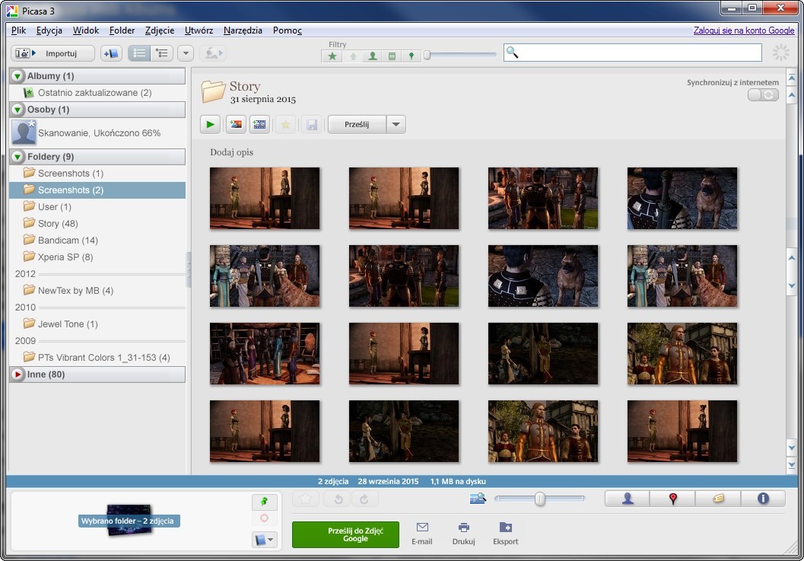The width and height of the screenshot is (804, 561).
Task: Select the dog photo thumbnail in the top row
Action: coord(682,198)
